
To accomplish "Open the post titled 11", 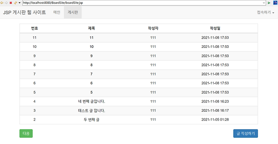I will [92, 37].
